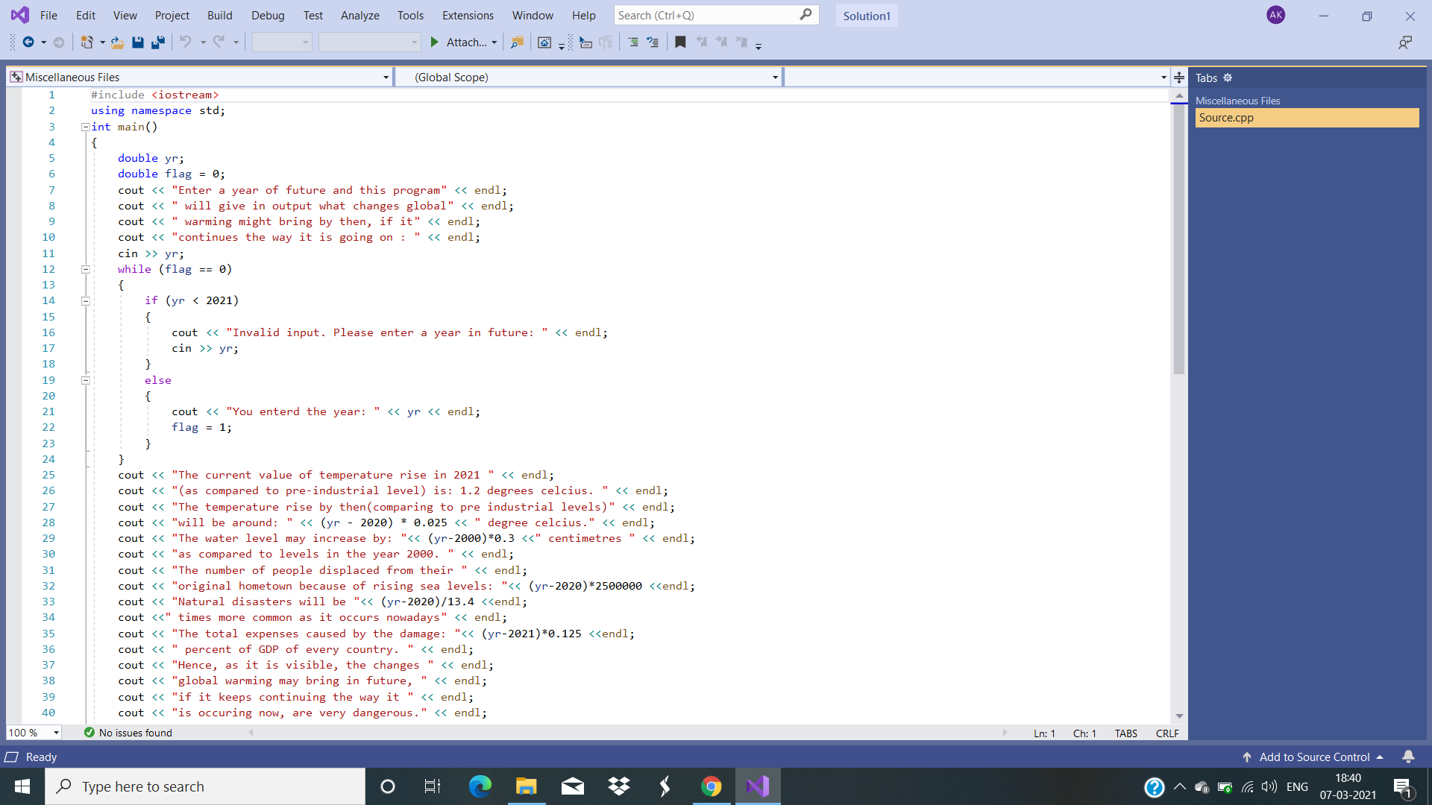Viewport: 1432px width, 805px height.
Task: Open Tabs settings gear icon
Action: point(1228,78)
